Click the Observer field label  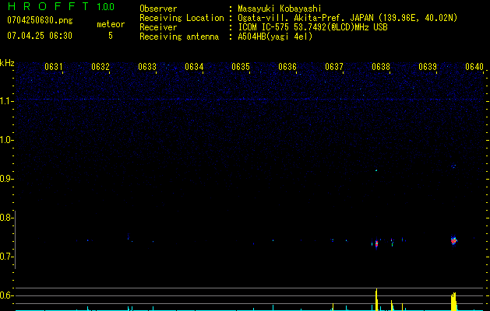(x=158, y=9)
